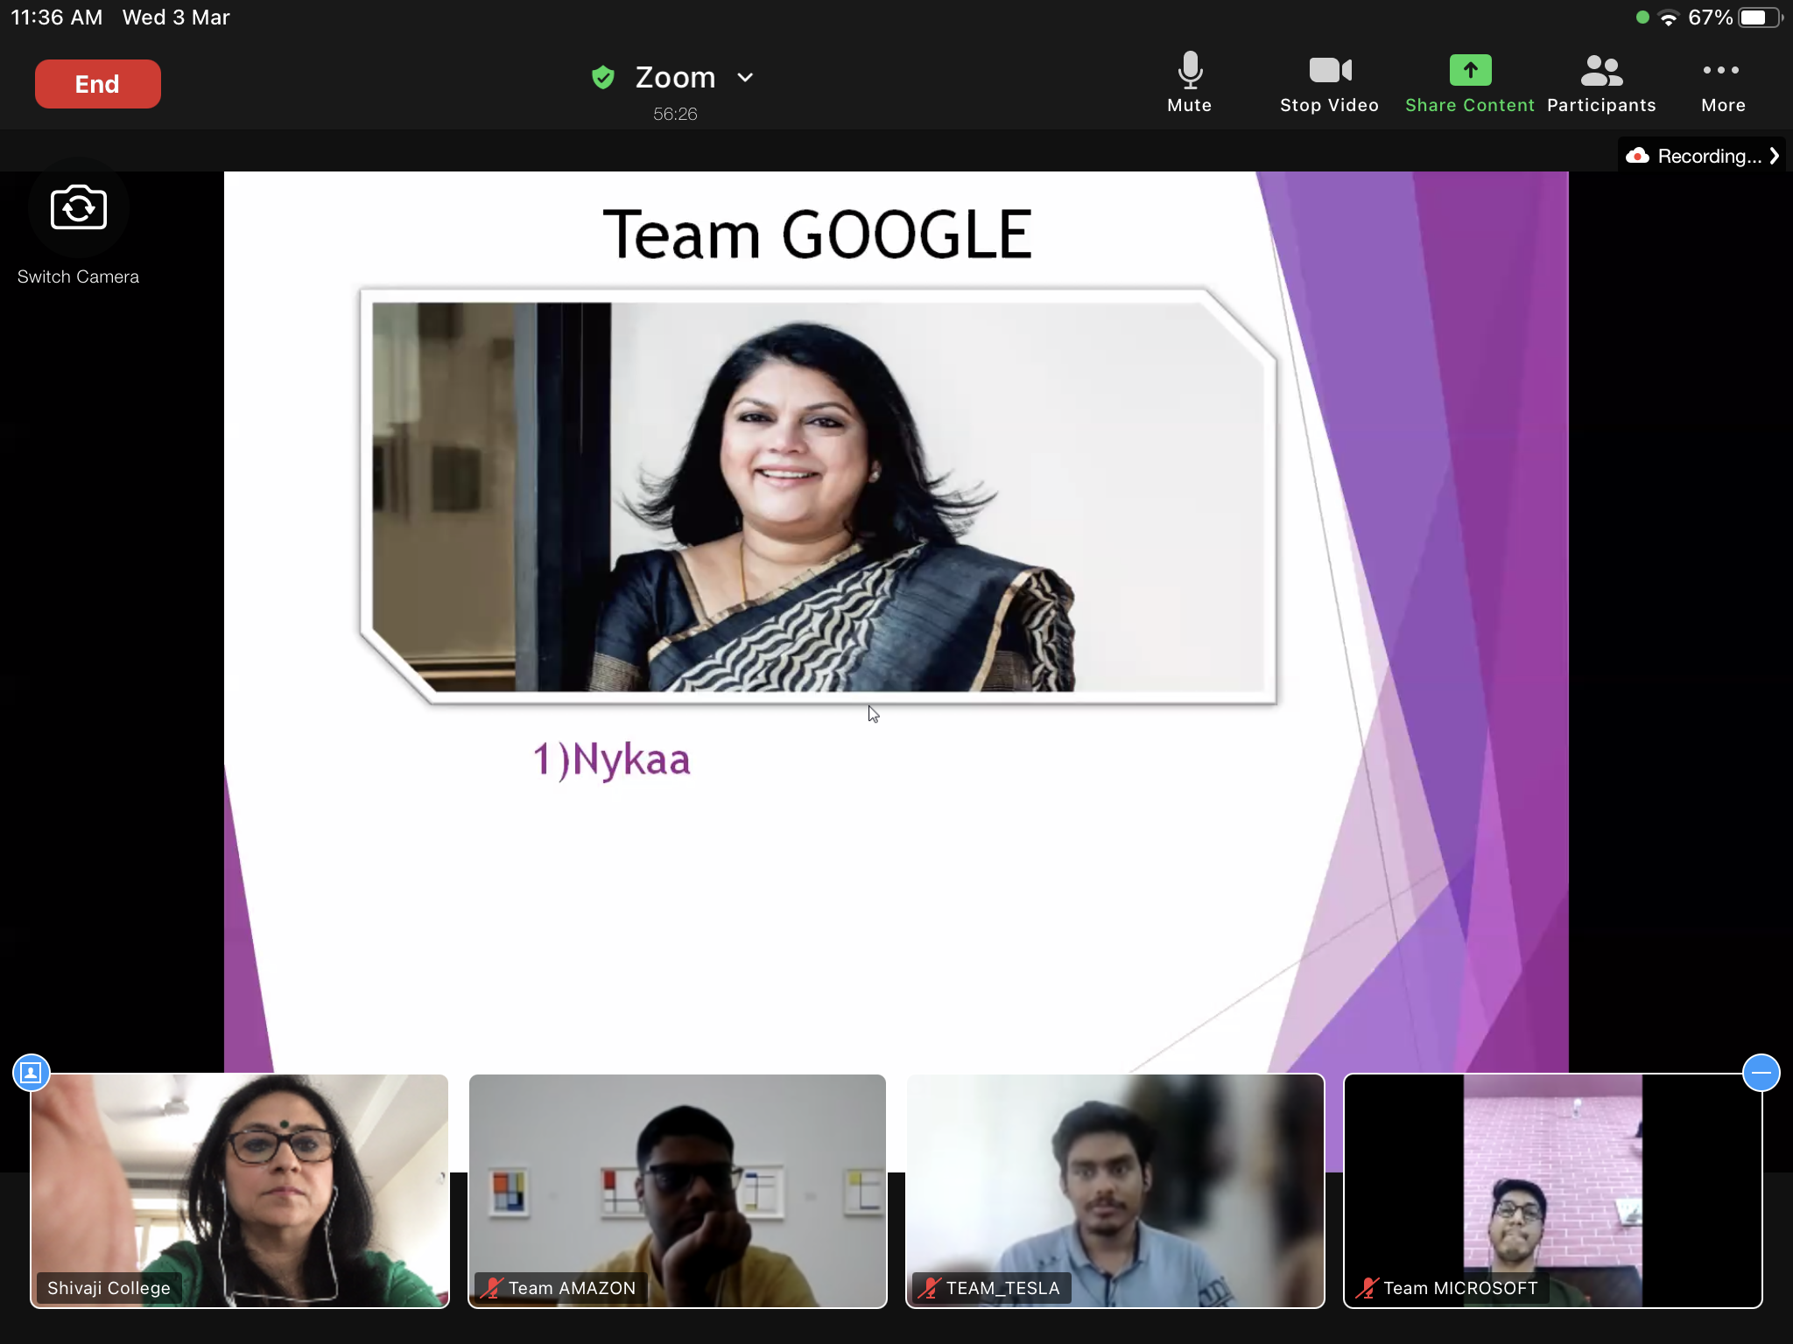
Task: Click the shared slide title Team GOOGLE
Action: point(818,234)
